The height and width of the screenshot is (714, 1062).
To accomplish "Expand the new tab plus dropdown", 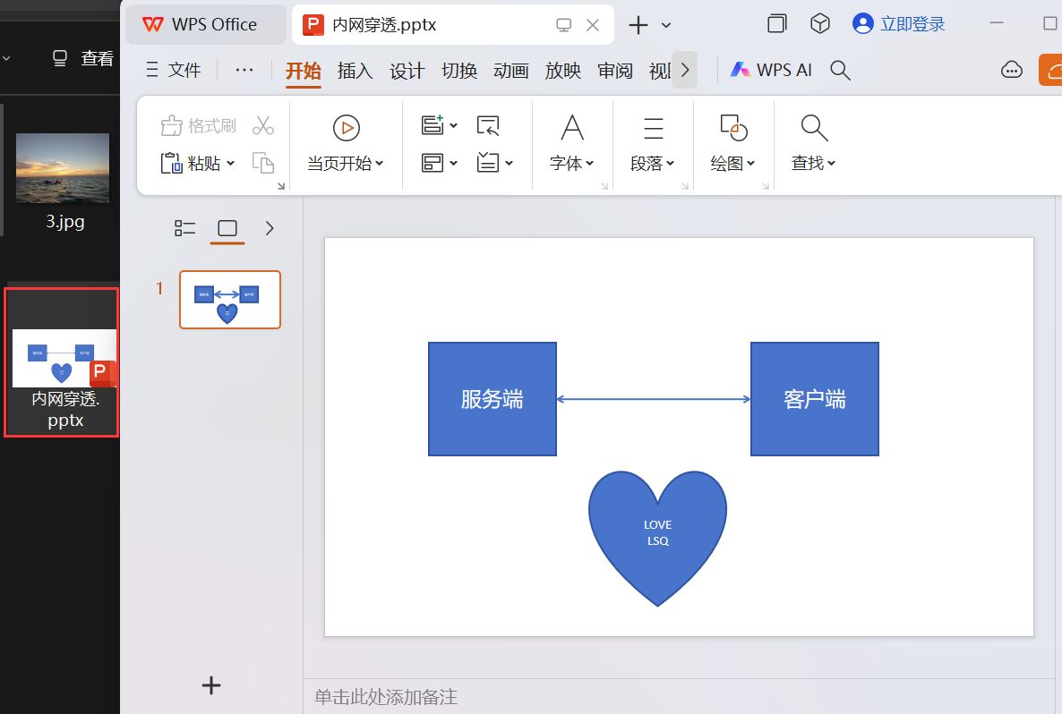I will click(x=665, y=24).
